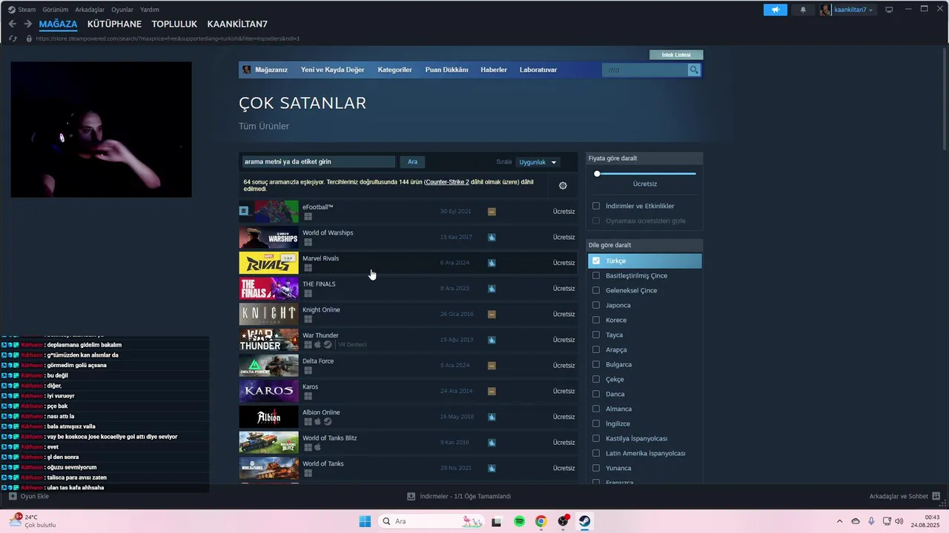This screenshot has width=949, height=533.
Task: Check the Almanca language filter
Action: tap(596, 409)
